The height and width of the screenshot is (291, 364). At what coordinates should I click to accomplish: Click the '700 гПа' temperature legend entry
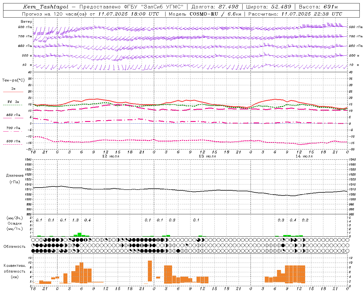coord(13,128)
